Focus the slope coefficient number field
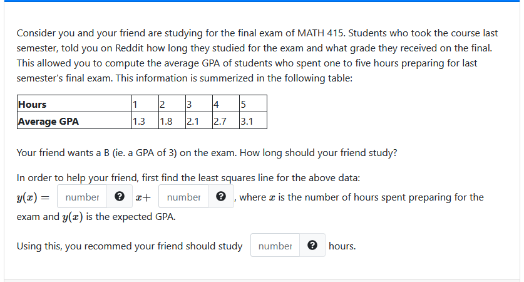 [x=82, y=196]
